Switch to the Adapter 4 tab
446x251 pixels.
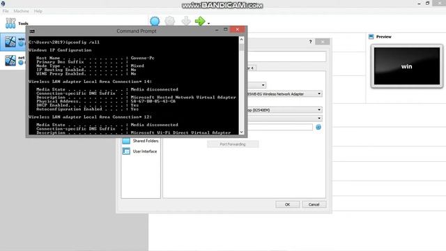pos(252,68)
